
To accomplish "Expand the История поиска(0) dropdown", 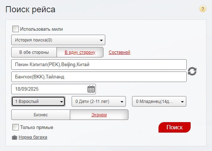I will 58,40.
